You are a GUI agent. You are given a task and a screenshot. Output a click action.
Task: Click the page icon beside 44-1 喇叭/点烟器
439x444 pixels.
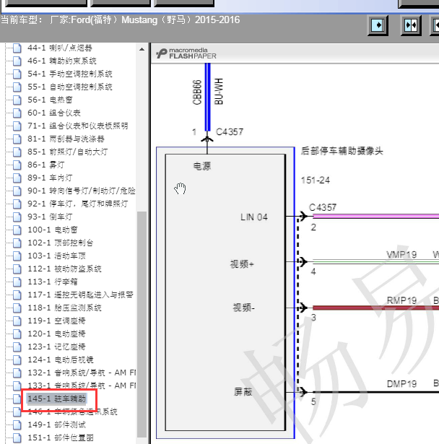[x=17, y=48]
